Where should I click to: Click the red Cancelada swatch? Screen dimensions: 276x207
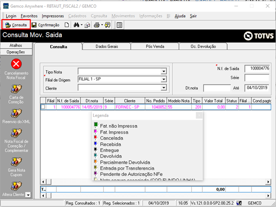(x=95, y=137)
